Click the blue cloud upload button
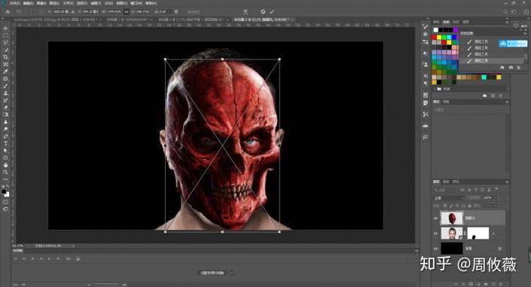 pyautogui.click(x=513, y=44)
